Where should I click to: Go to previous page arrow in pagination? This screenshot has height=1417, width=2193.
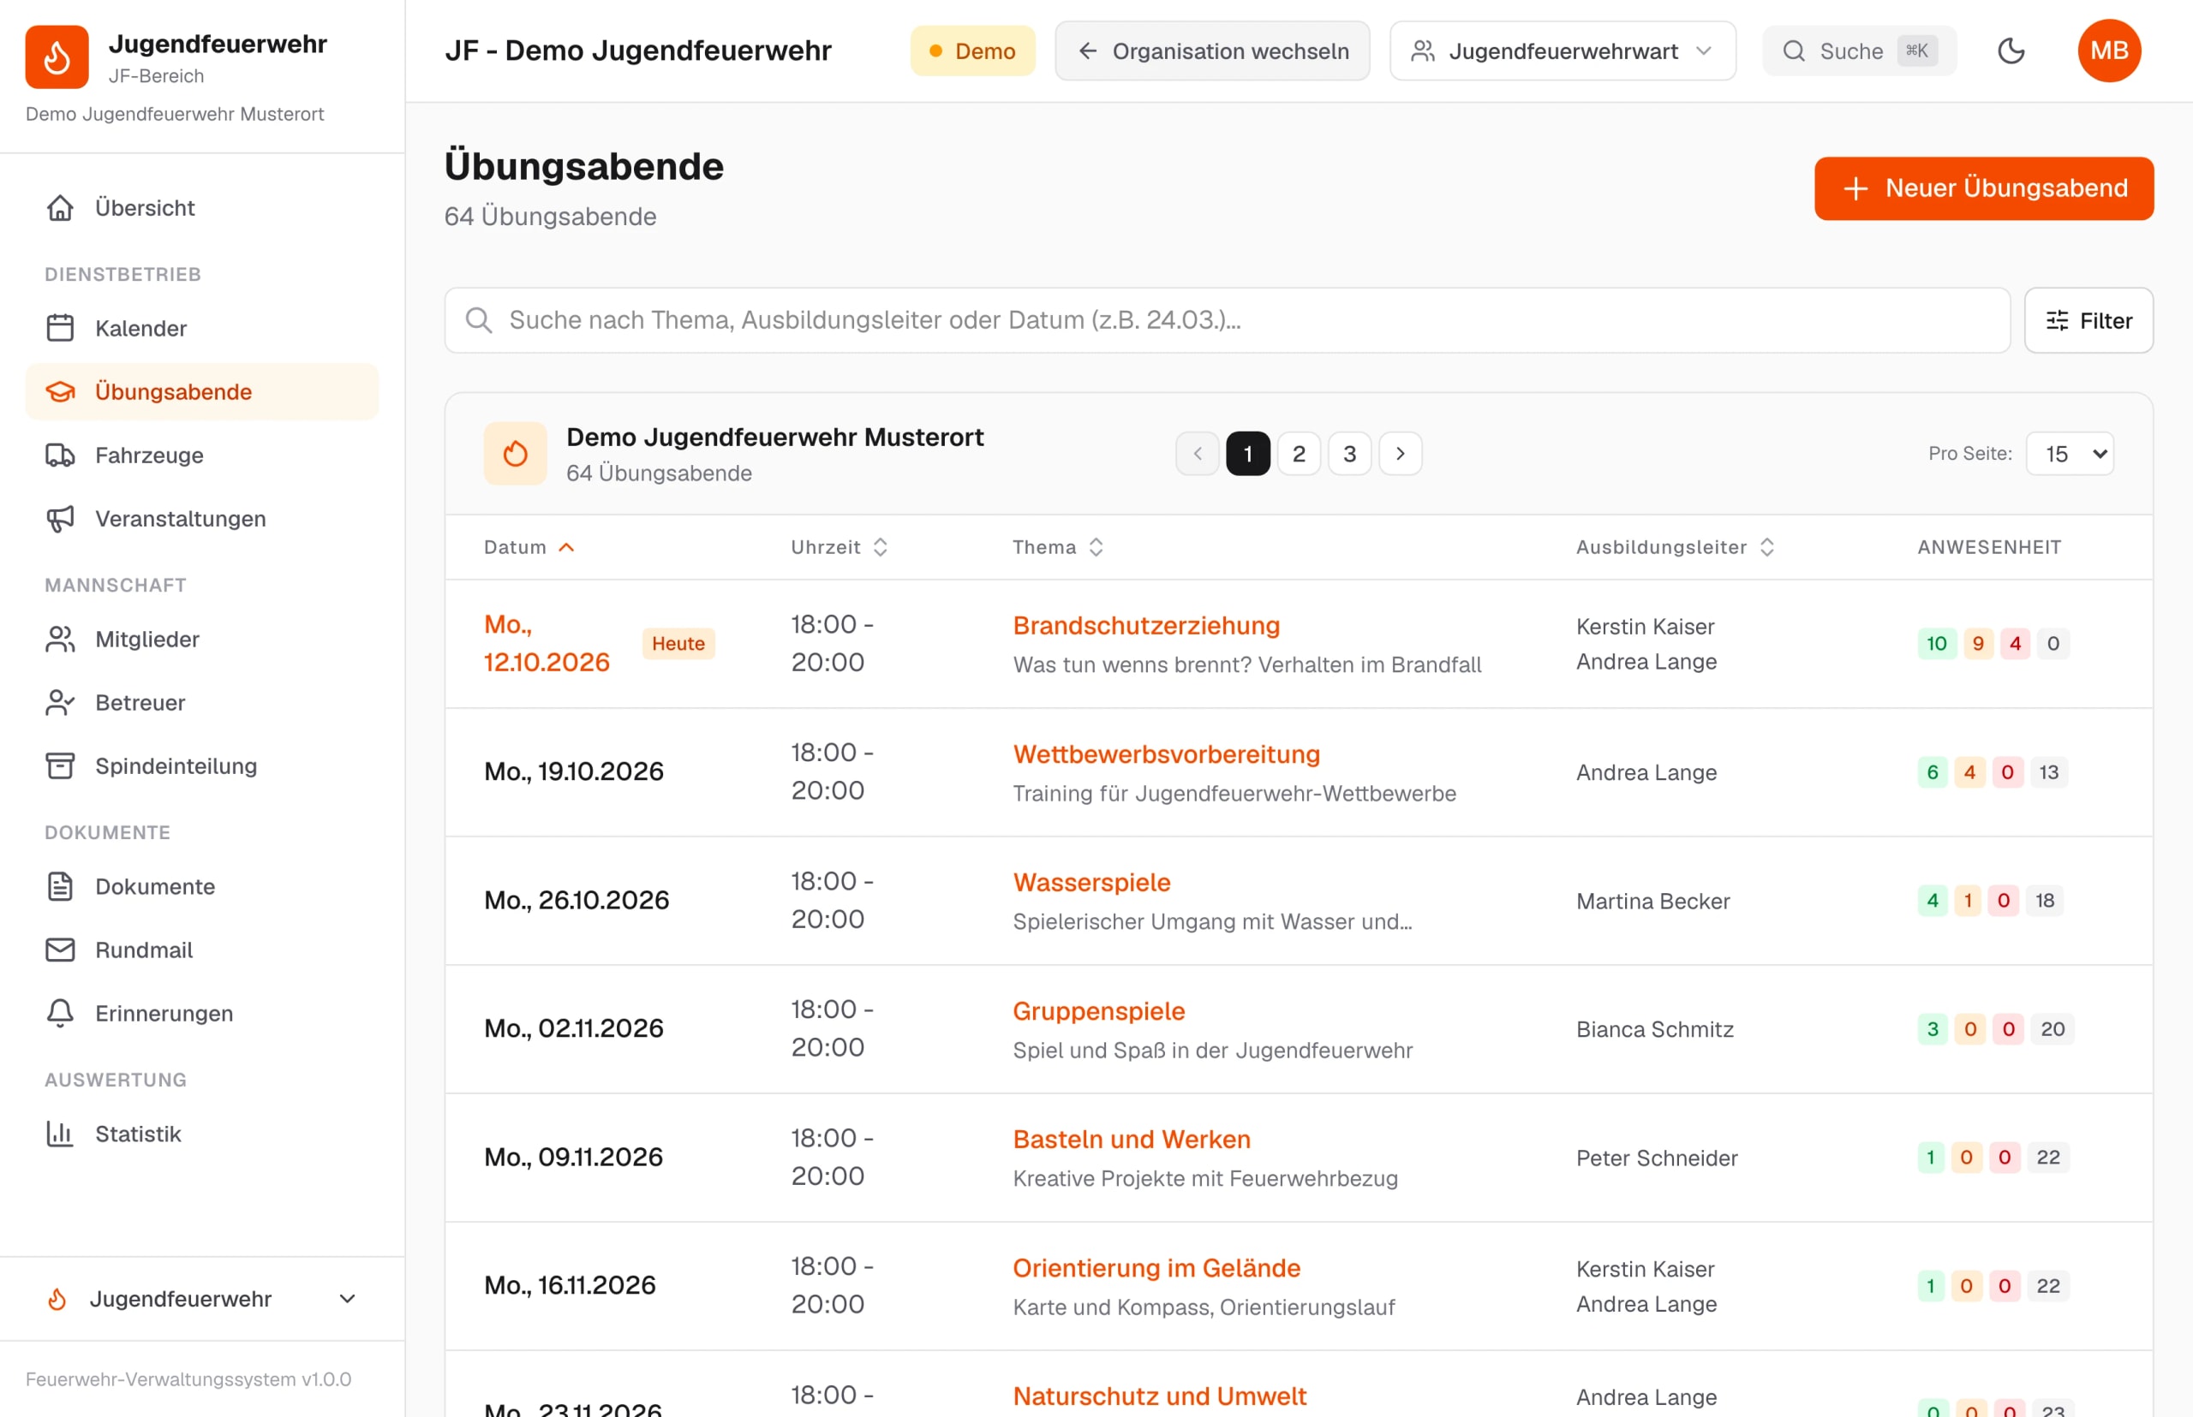click(x=1197, y=454)
